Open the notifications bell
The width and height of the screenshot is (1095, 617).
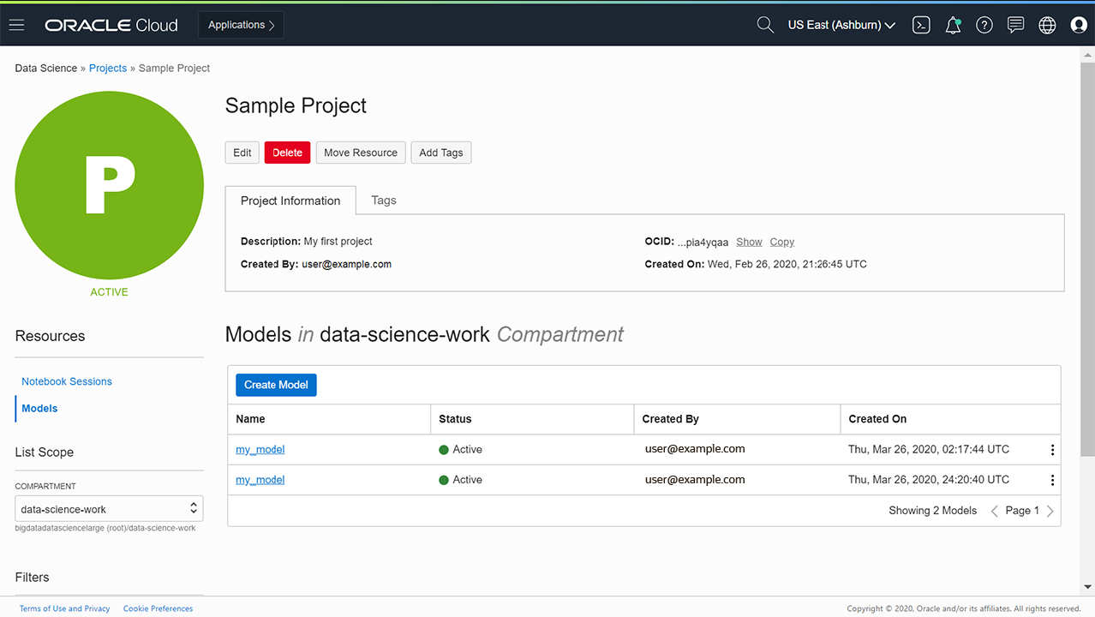tap(953, 25)
